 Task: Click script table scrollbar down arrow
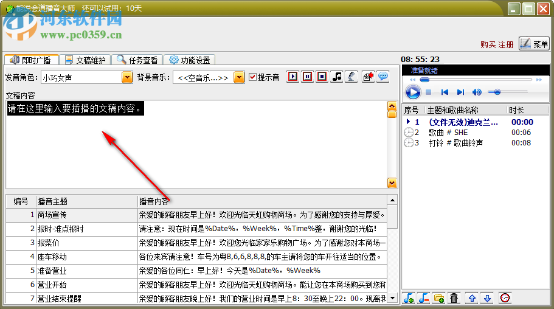coord(392,298)
